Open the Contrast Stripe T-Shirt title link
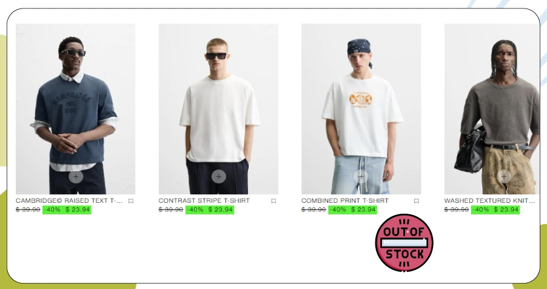 pyautogui.click(x=204, y=200)
